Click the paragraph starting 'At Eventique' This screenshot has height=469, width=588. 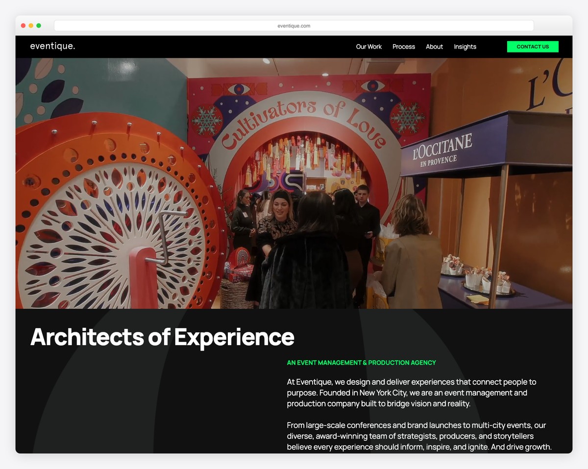pos(412,393)
